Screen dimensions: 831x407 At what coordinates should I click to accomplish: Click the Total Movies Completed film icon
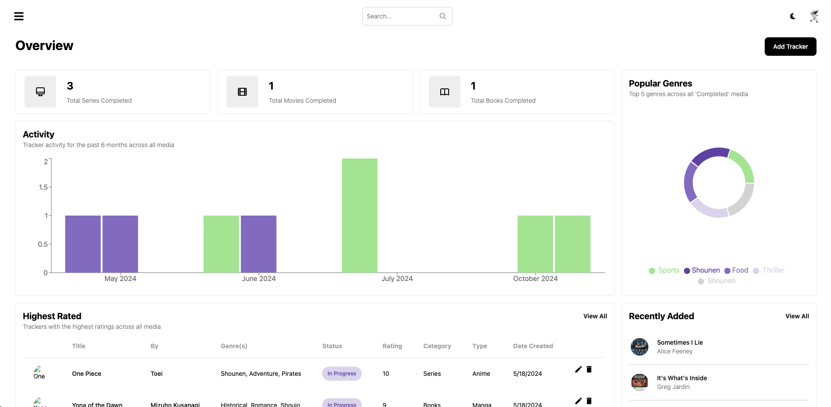tap(242, 92)
